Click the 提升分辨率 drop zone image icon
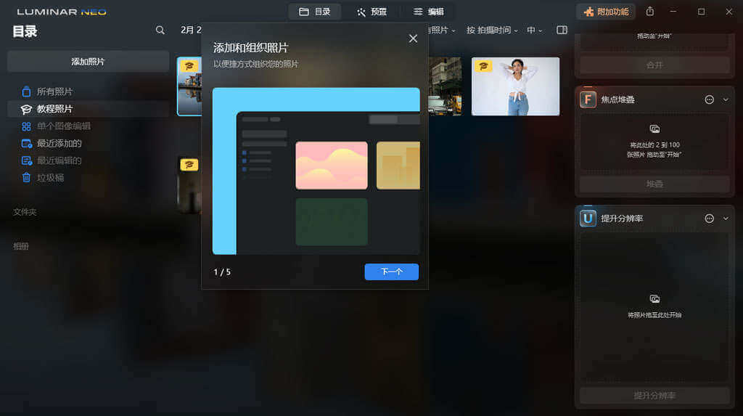Screen dimensions: 743x416 click(x=654, y=298)
